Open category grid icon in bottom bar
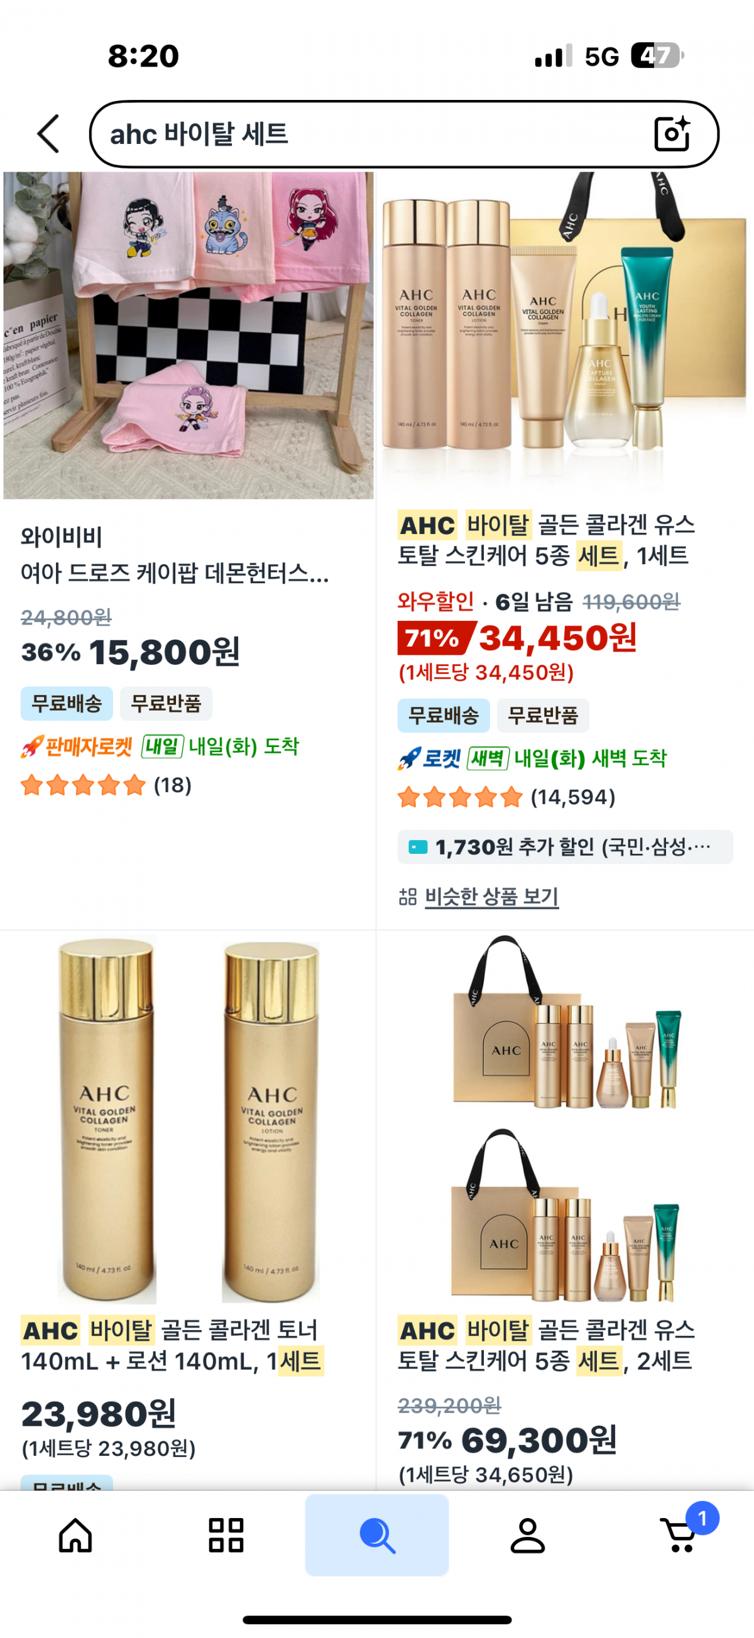This screenshot has height=1638, width=754. (226, 1535)
